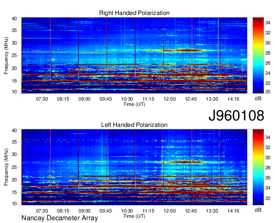Click 07:30 time tick on Right Handed plot

[x=42, y=99]
